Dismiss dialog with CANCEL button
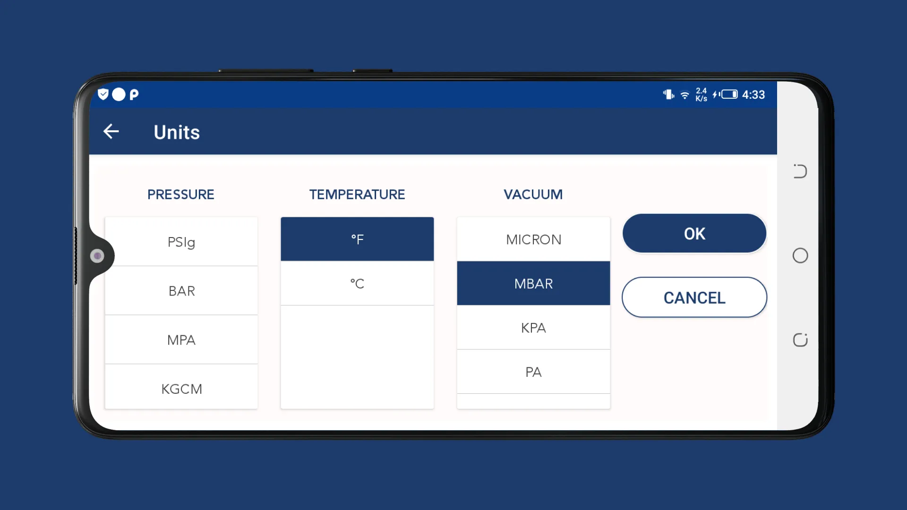The image size is (907, 510). tap(694, 297)
